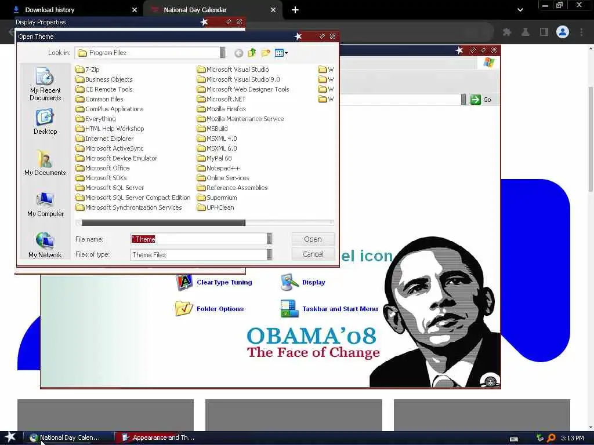Image resolution: width=594 pixels, height=445 pixels.
Task: Click the browser extensions puzzle icon
Action: click(507, 32)
